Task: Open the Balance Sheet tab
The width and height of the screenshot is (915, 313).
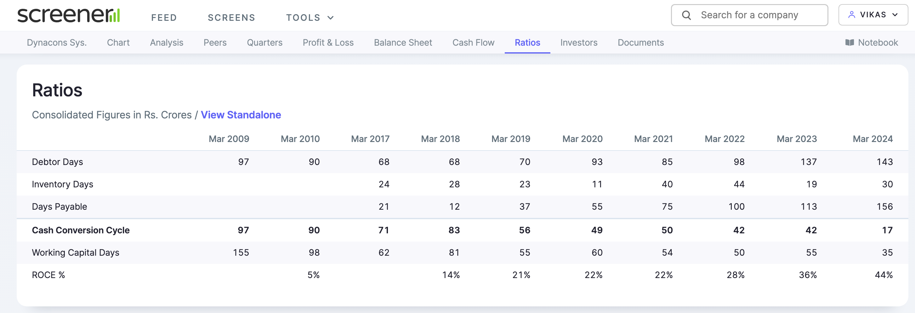Action: pyautogui.click(x=403, y=43)
